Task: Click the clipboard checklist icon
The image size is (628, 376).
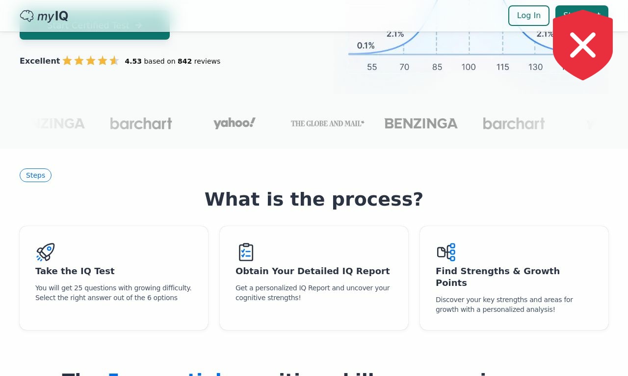Action: [x=246, y=252]
